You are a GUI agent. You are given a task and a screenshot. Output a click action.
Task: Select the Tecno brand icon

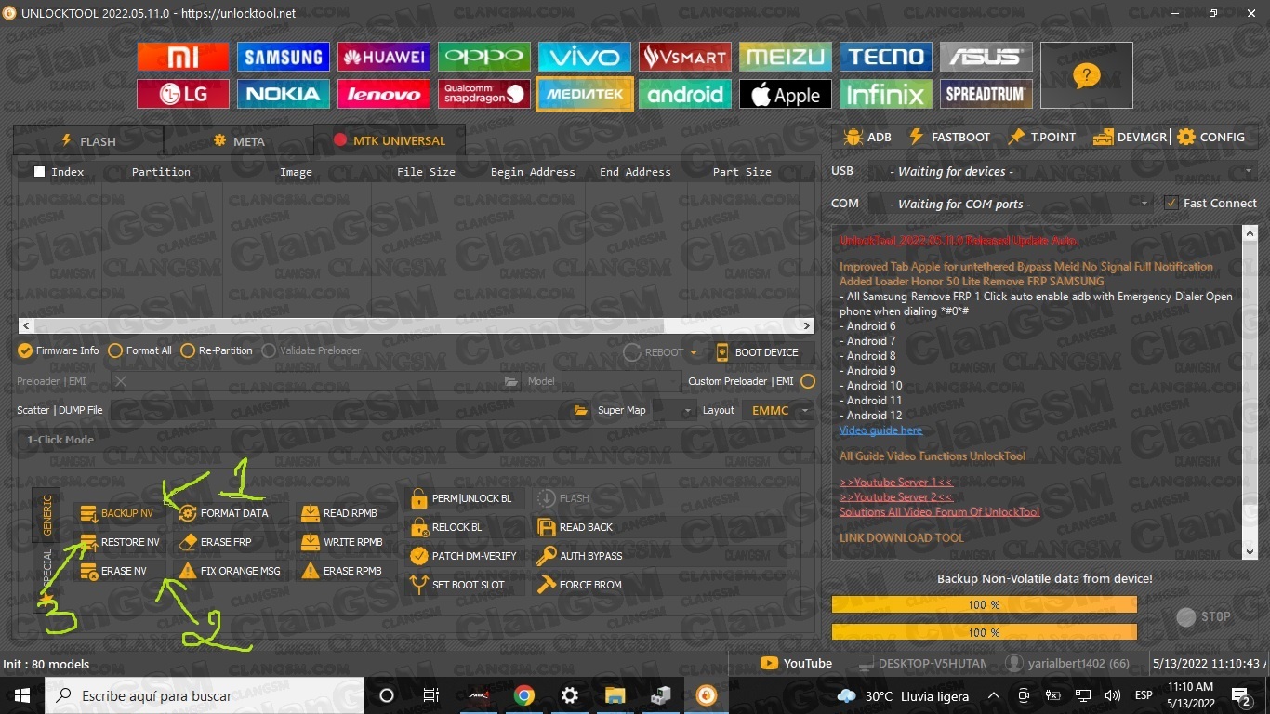point(886,57)
